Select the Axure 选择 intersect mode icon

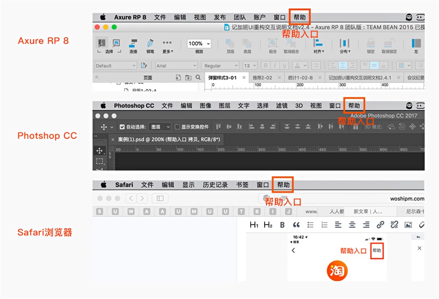tap(101, 43)
